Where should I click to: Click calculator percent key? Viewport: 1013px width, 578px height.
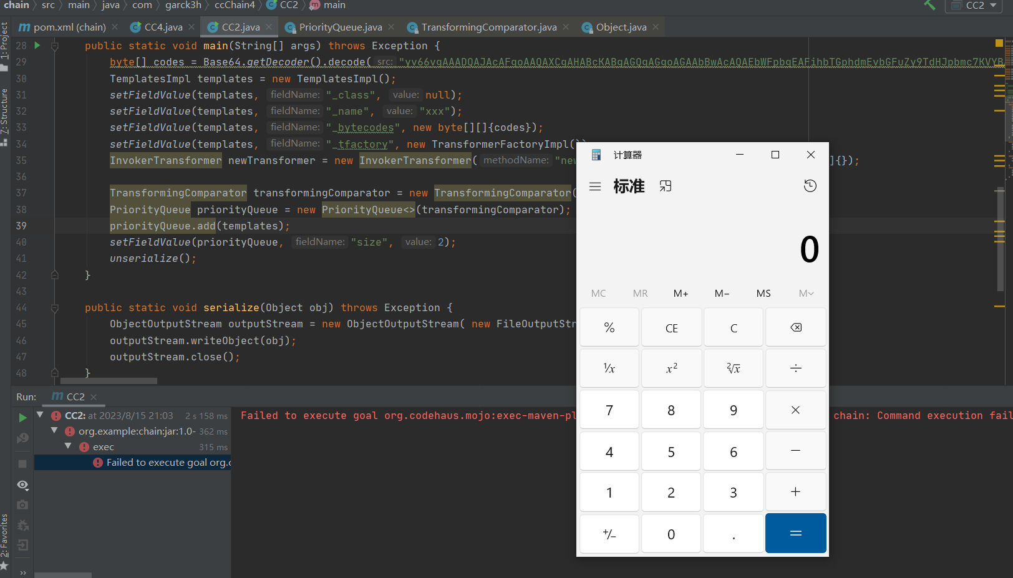click(x=609, y=327)
